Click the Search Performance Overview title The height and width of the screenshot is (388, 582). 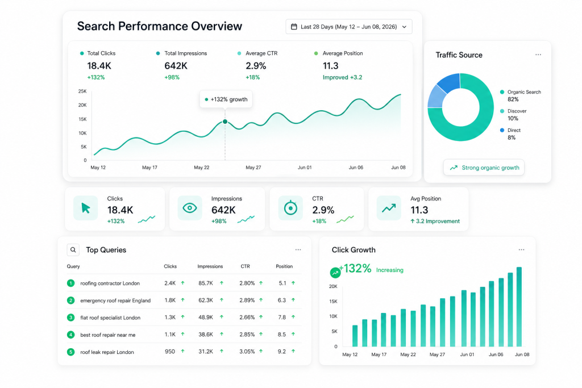[160, 26]
